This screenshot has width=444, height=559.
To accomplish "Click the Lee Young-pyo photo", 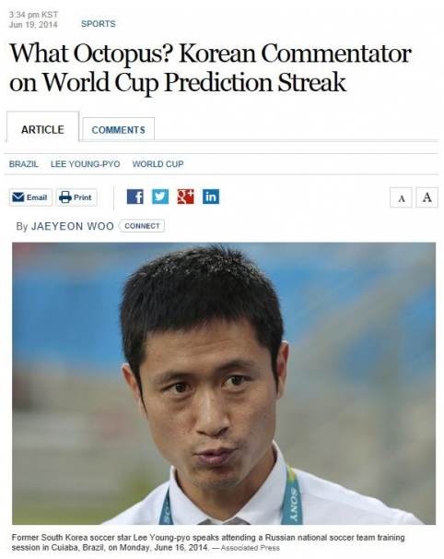I will click(x=224, y=383).
